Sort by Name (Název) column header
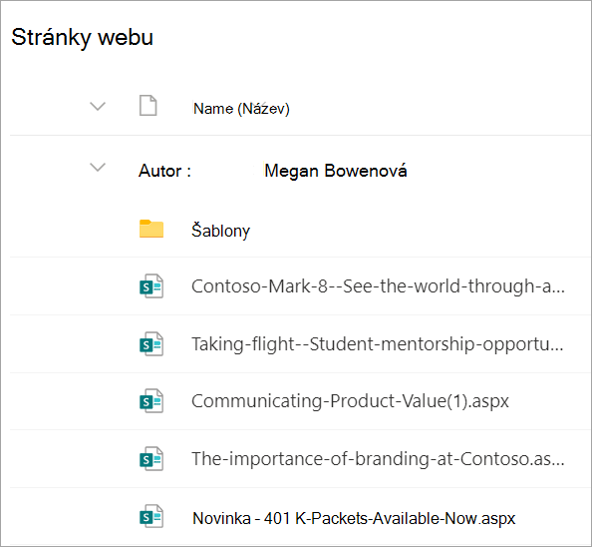Viewport: 592px width, 547px height. [241, 109]
